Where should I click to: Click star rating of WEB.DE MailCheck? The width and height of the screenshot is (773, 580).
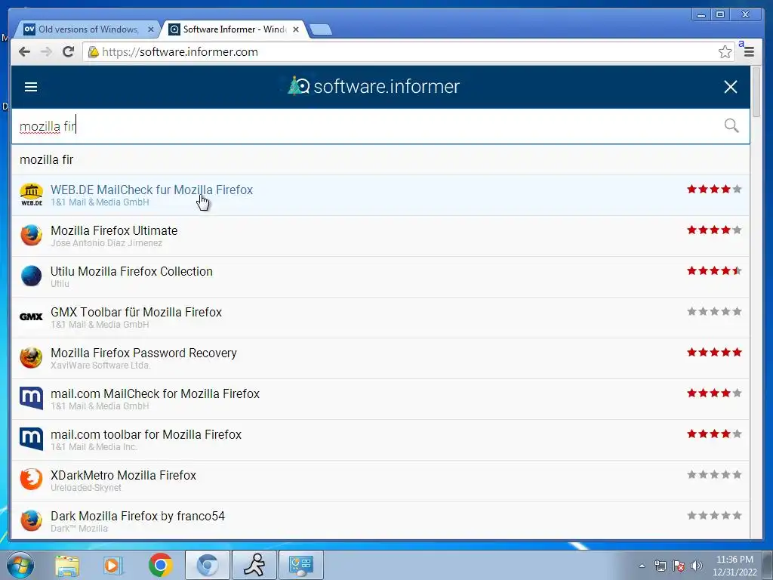[x=714, y=189]
